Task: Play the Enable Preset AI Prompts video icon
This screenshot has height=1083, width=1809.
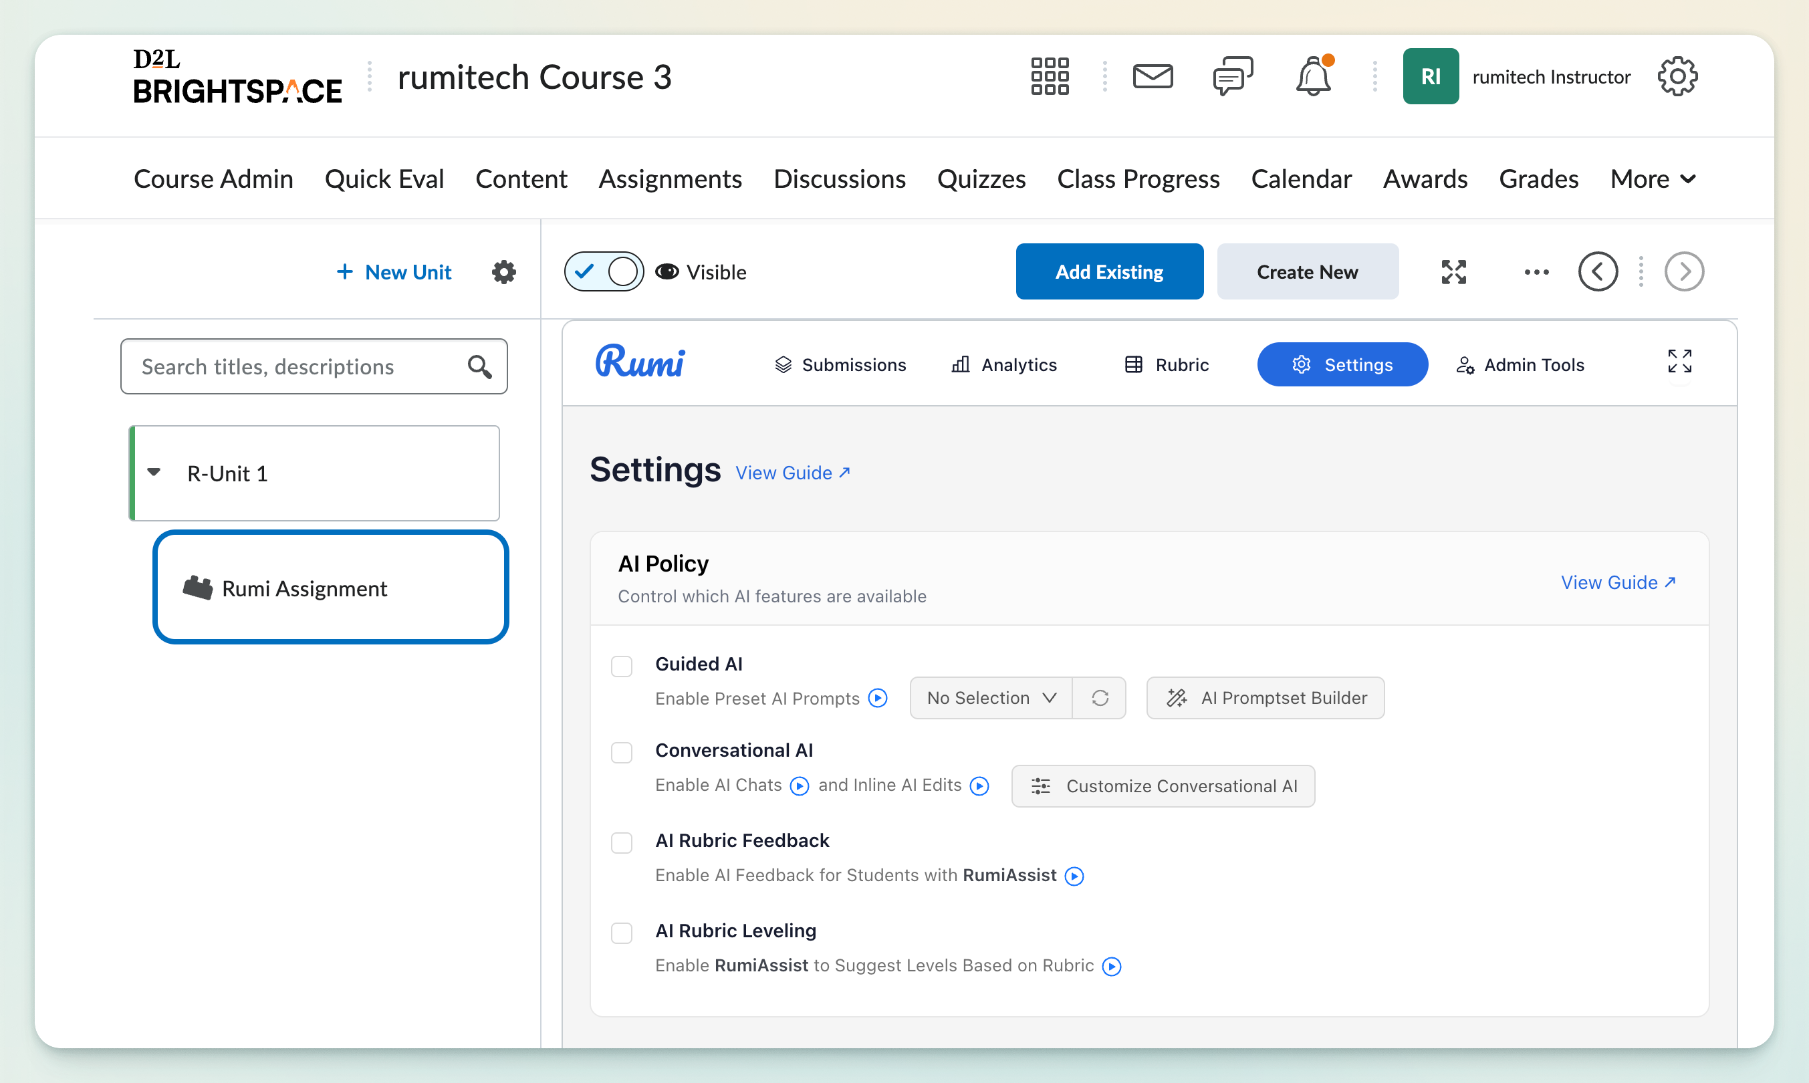Action: (878, 699)
